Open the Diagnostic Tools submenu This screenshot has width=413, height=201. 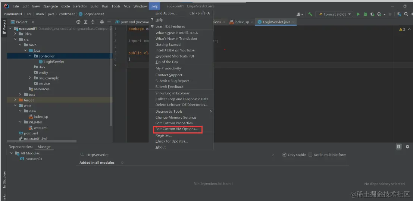point(181,112)
